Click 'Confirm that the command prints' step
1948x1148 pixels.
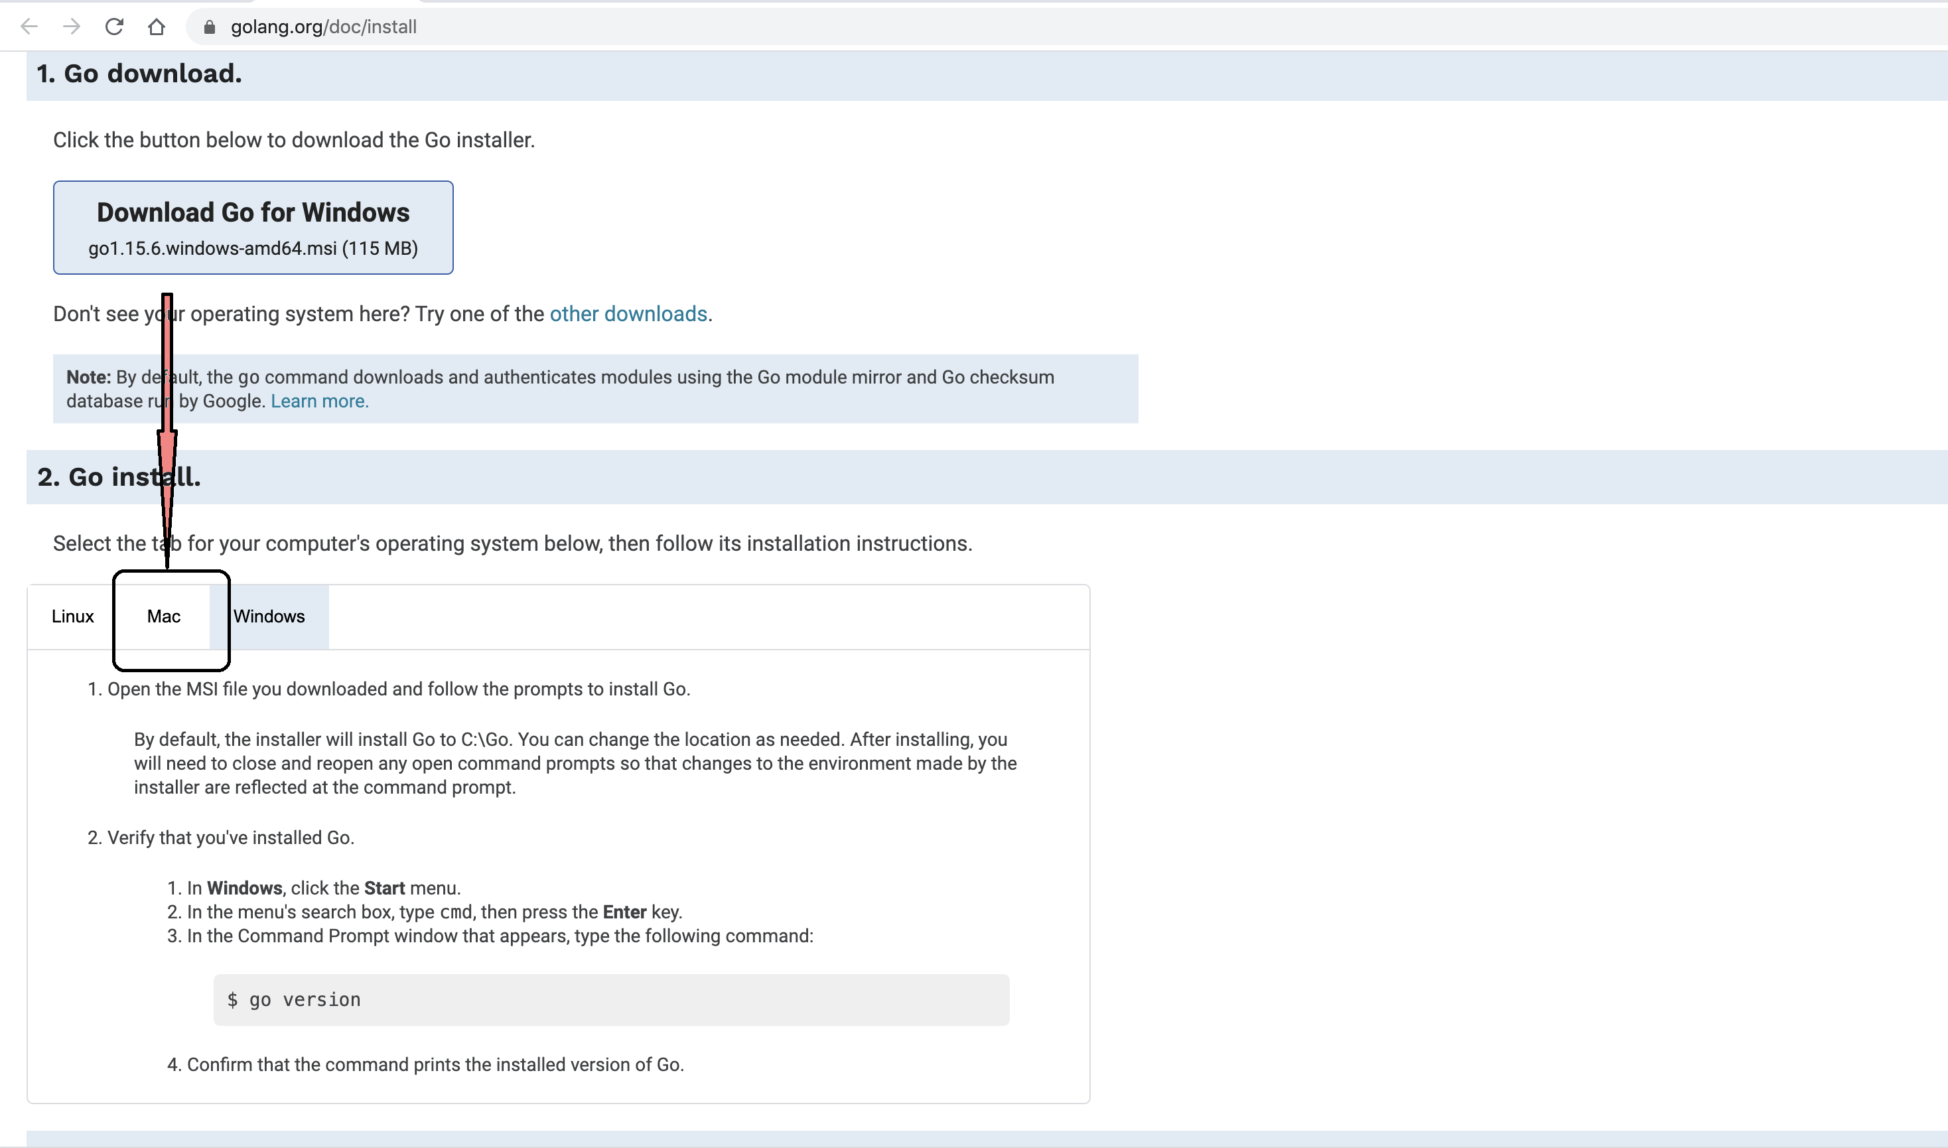tap(435, 1064)
